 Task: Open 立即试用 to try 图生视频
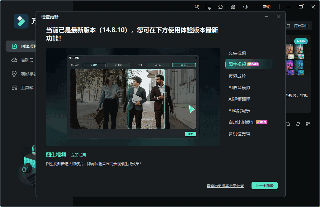click(78, 155)
